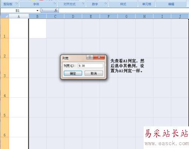
Task: Click the 列宽 input field showing 9.38
Action: (x=90, y=66)
